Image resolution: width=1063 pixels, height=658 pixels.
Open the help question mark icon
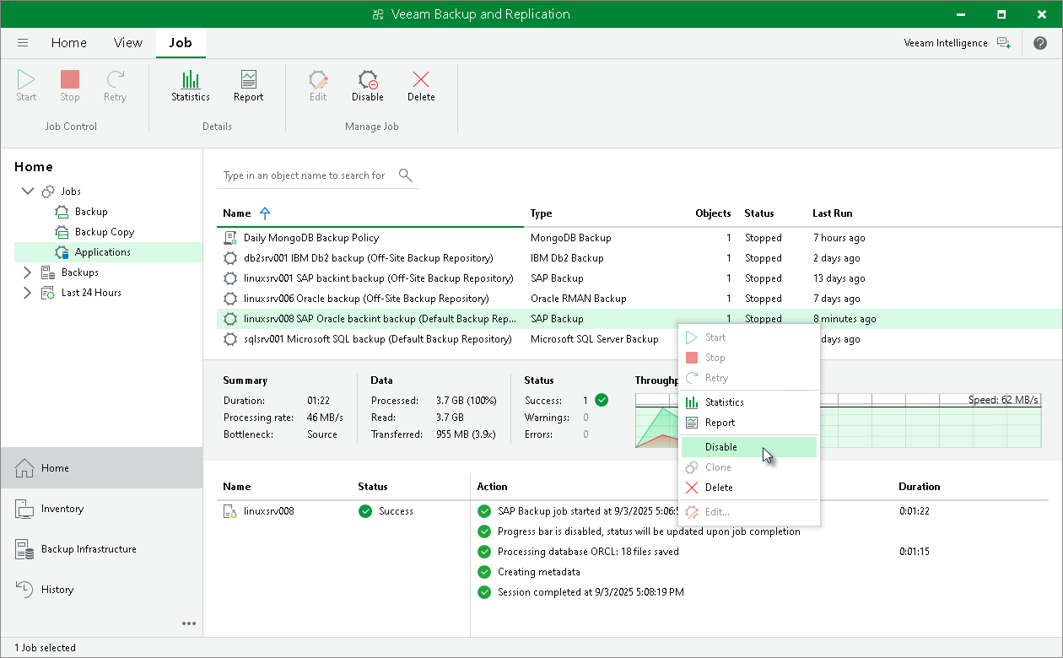coord(1040,42)
